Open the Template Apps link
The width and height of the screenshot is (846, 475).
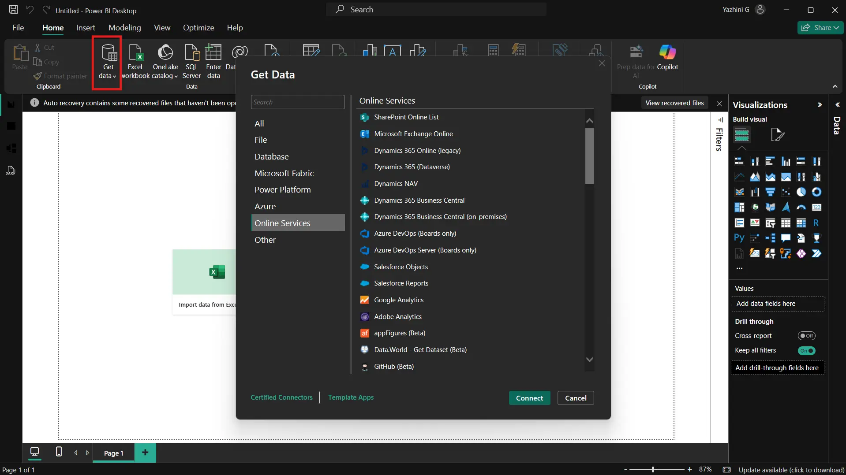(x=351, y=397)
